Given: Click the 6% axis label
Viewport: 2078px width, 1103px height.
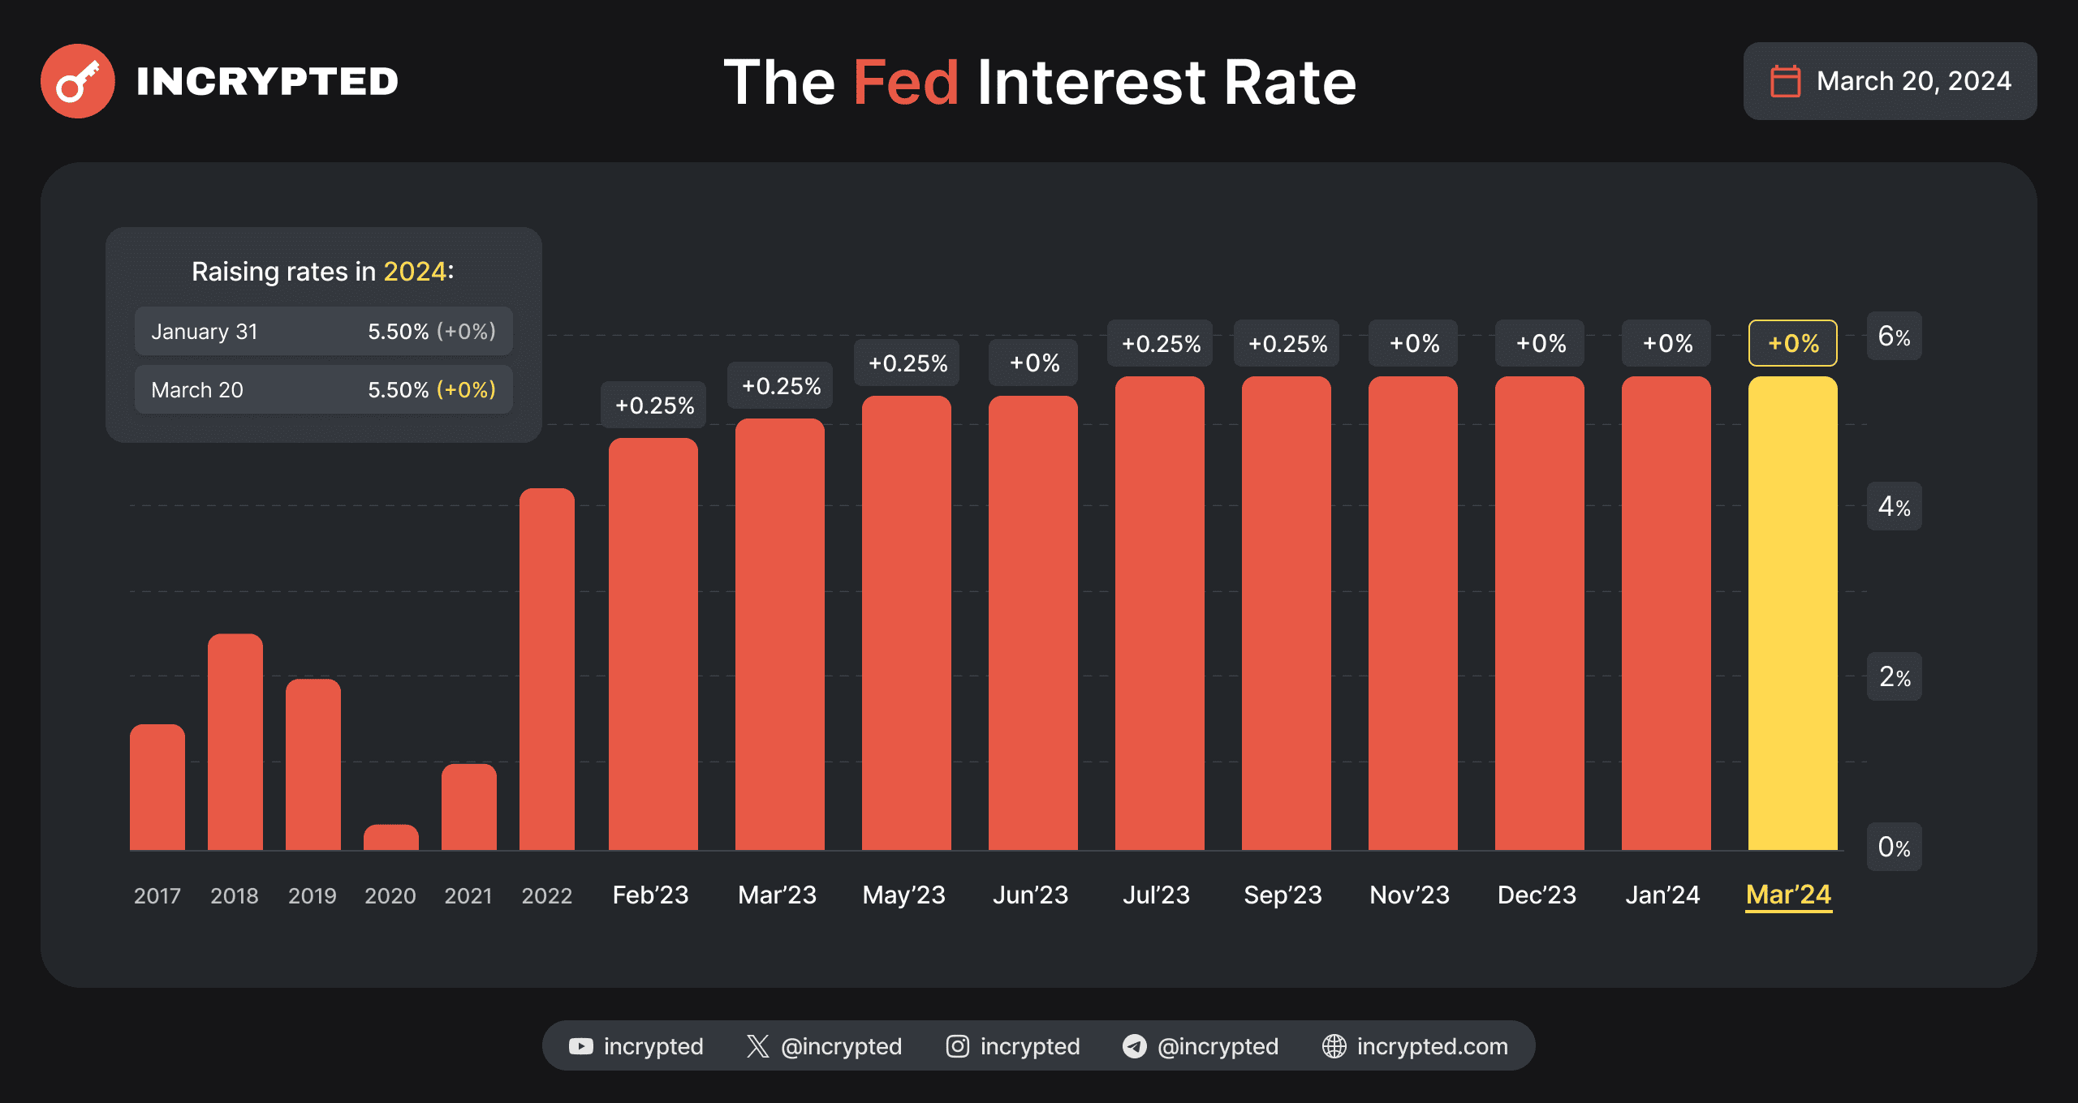Looking at the screenshot, I should point(1894,336).
